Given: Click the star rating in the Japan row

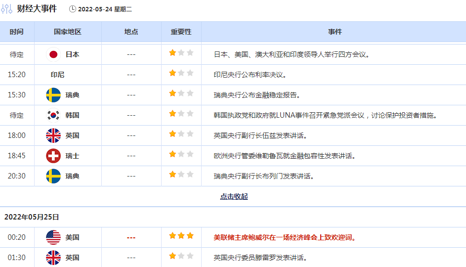Looking at the screenshot, I should coord(181,53).
